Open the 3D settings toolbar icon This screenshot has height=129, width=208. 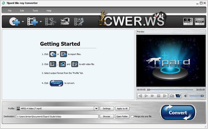65,21
